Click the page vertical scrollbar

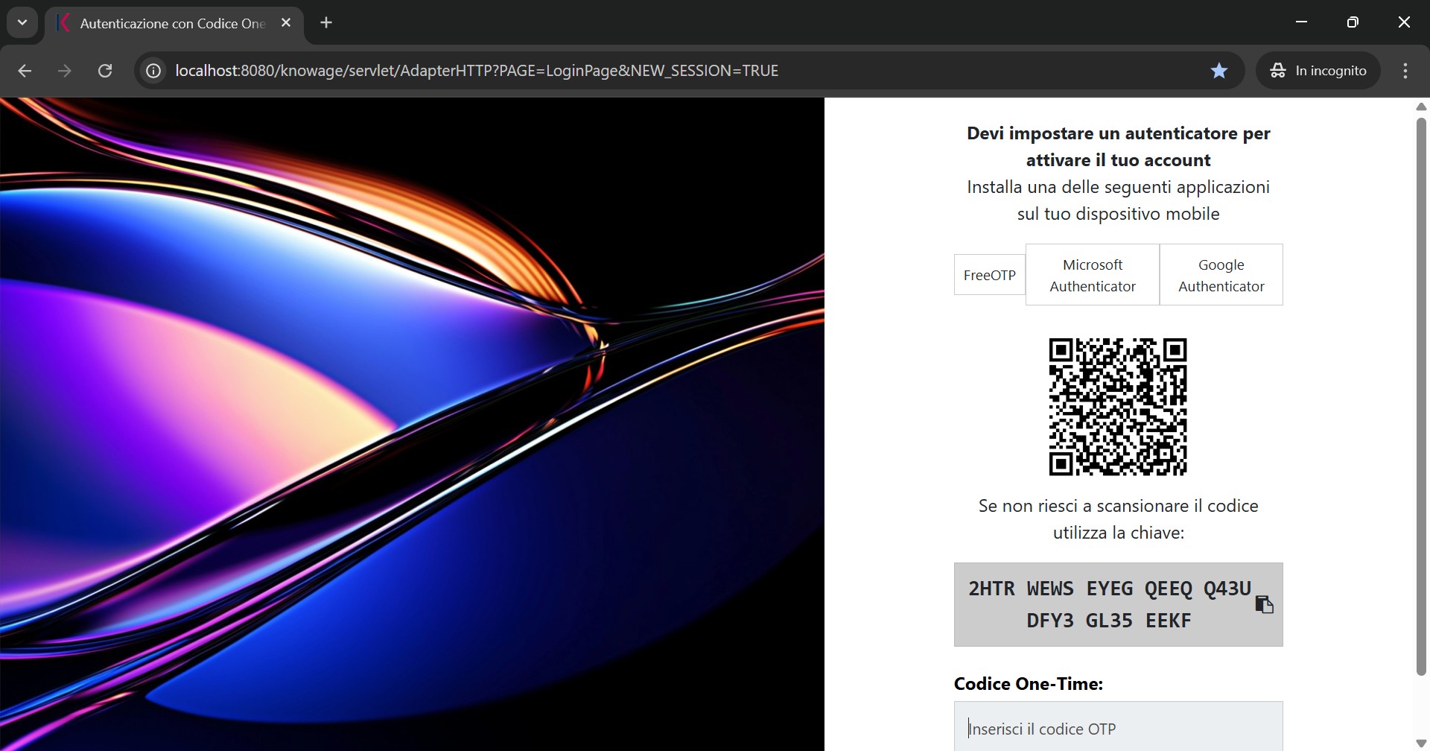[1421, 397]
